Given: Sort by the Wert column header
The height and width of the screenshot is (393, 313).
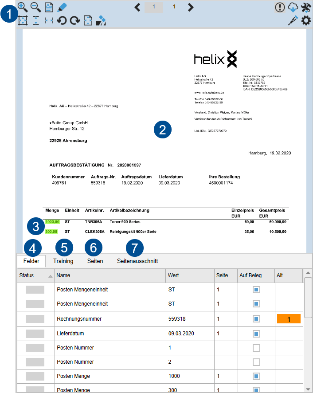Looking at the screenshot, I should click(x=190, y=275).
